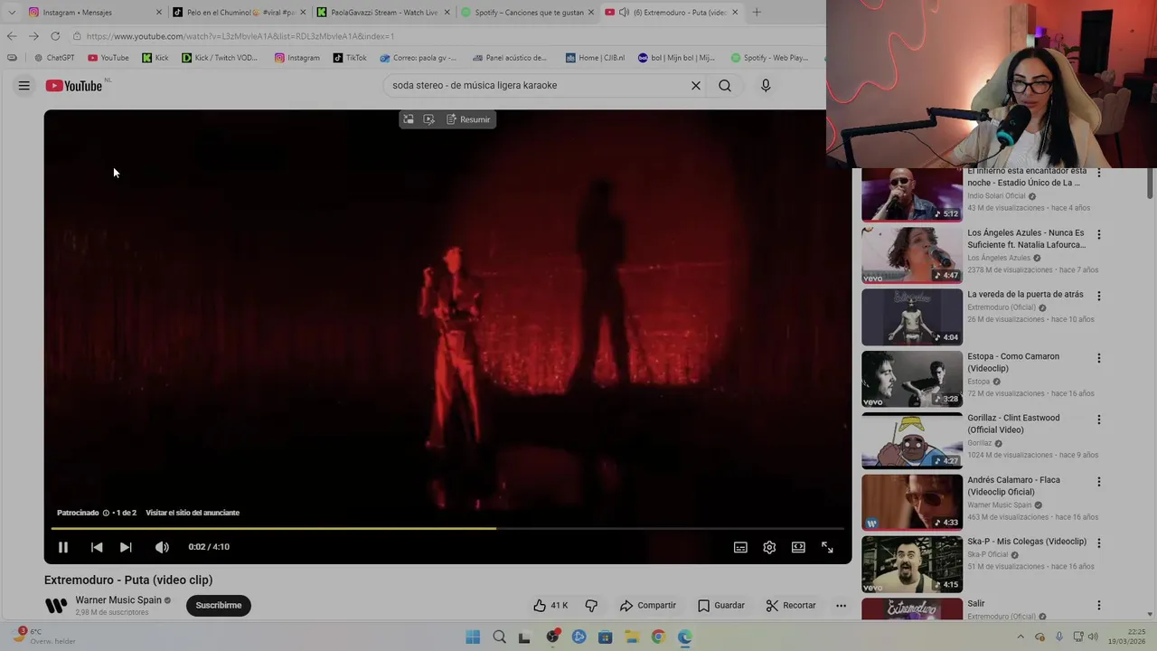Click Resumir above the video
The width and height of the screenshot is (1157, 651).
pos(468,119)
